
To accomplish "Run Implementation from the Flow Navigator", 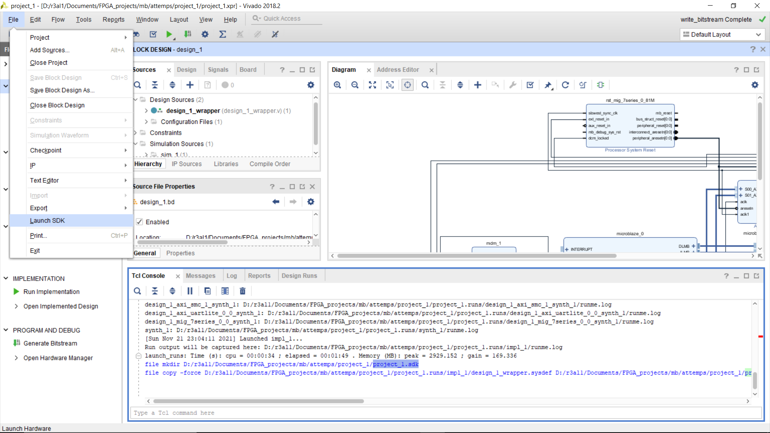I will pyautogui.click(x=51, y=292).
